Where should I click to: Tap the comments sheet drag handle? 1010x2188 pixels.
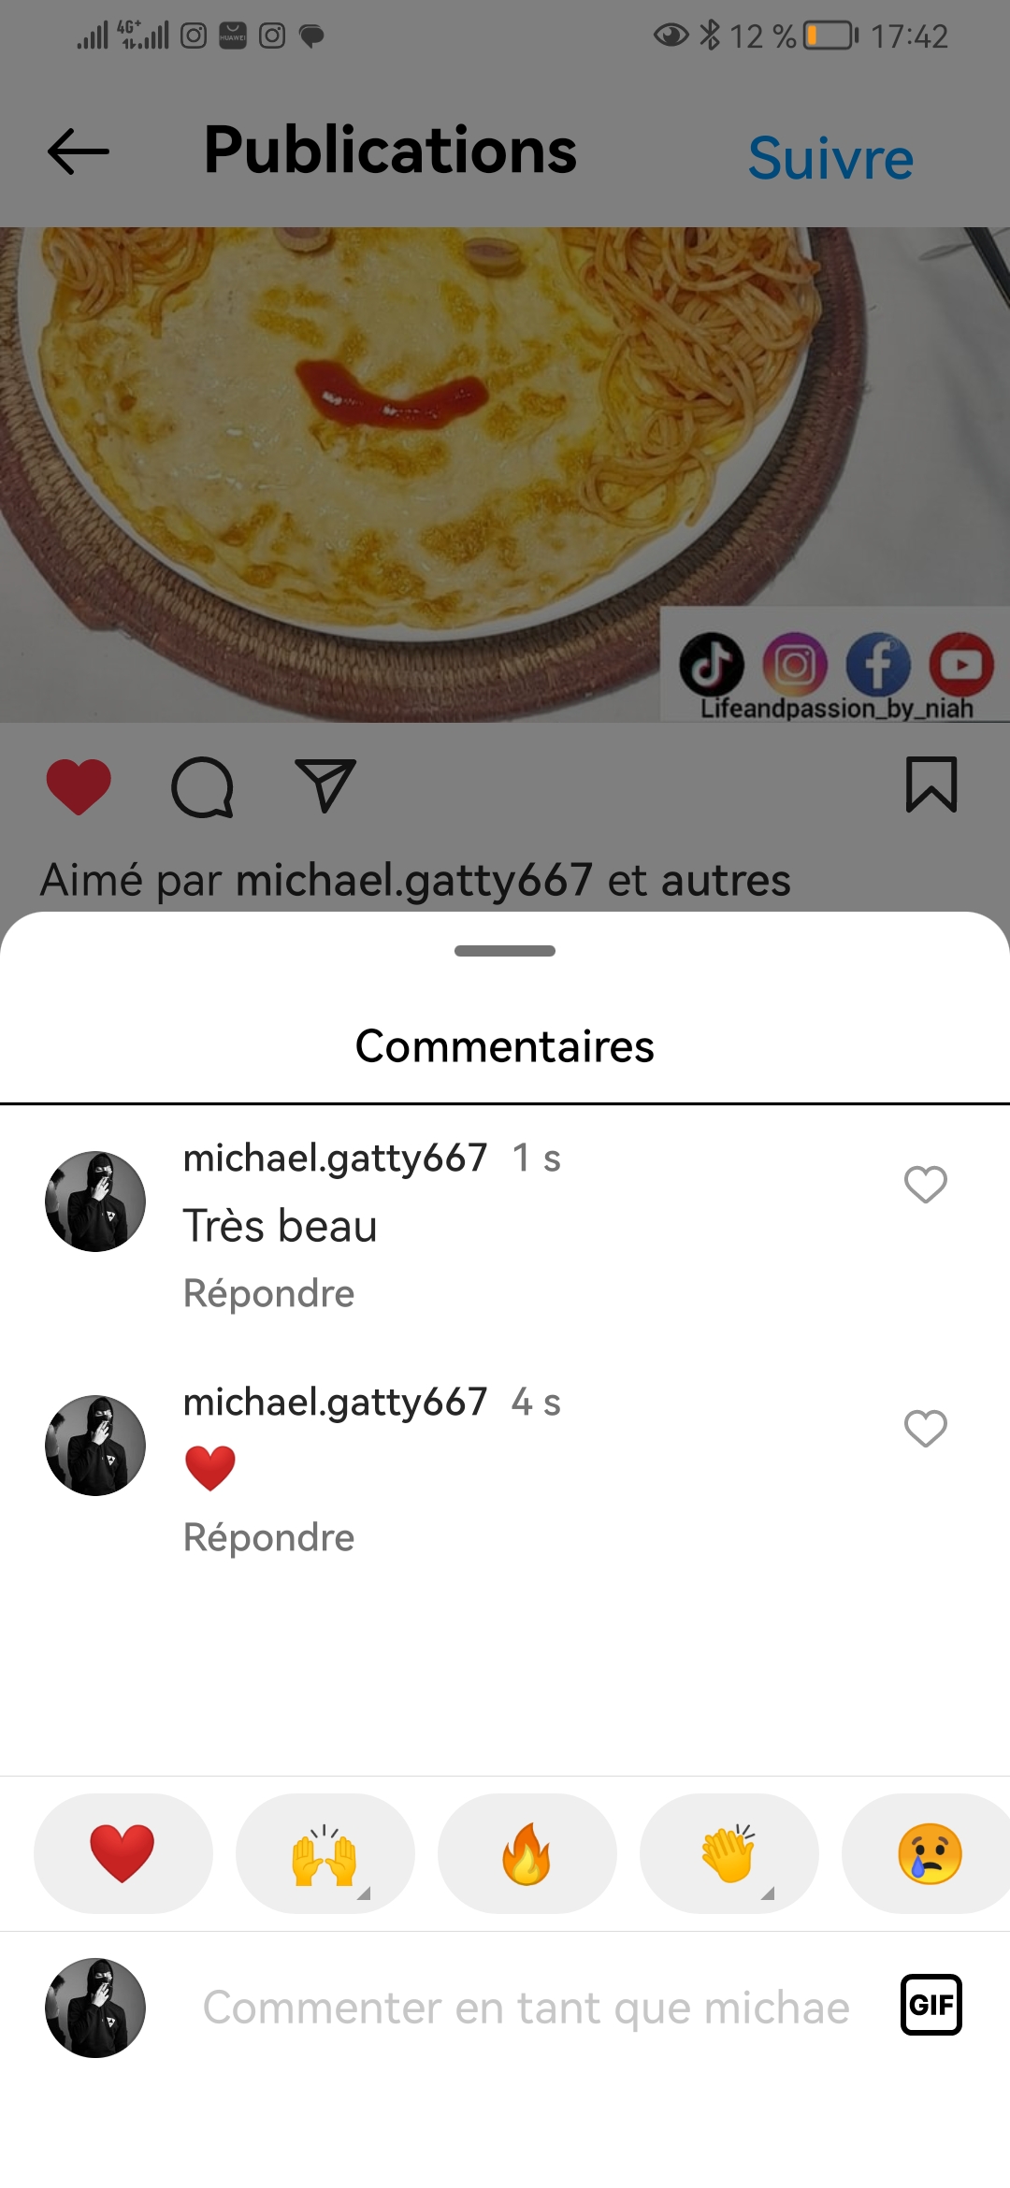(x=505, y=951)
